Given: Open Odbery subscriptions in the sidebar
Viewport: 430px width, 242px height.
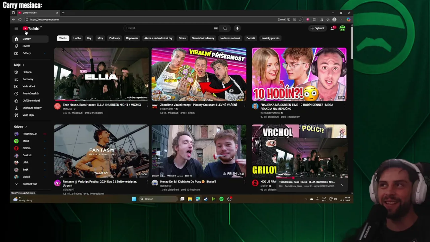Looking at the screenshot, I should point(31,53).
